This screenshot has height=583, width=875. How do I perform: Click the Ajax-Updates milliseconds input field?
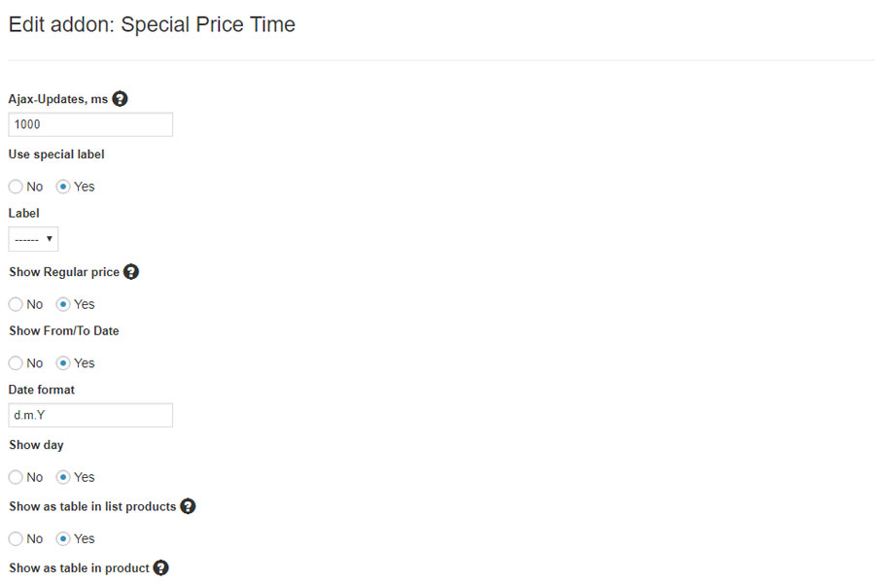pyautogui.click(x=90, y=124)
